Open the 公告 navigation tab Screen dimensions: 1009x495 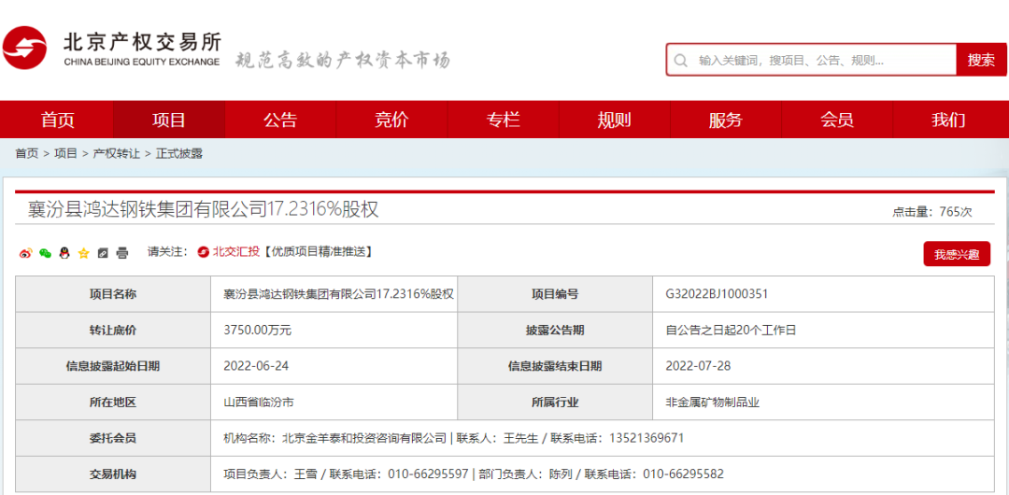click(280, 120)
